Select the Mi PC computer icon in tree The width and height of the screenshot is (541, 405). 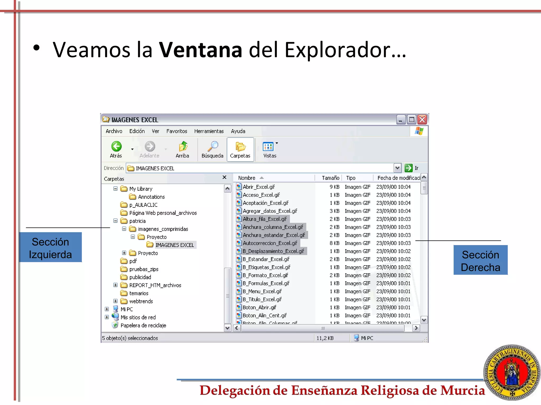point(115,309)
